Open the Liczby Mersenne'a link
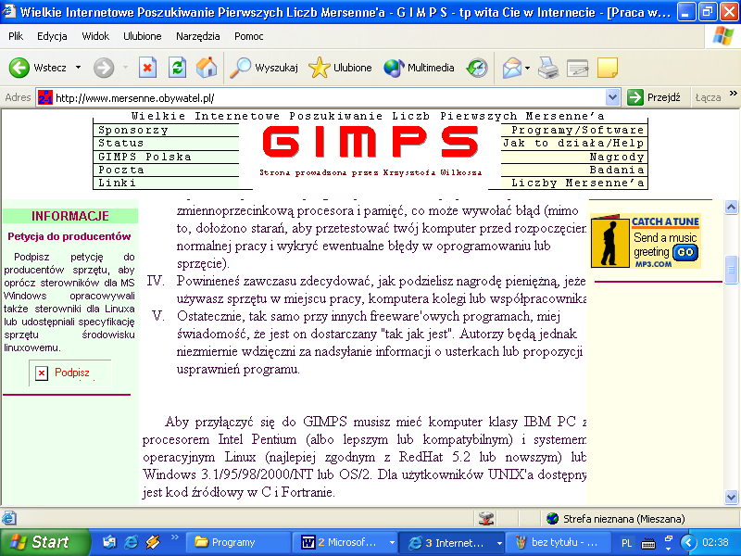The width and height of the screenshot is (741, 556). pyautogui.click(x=577, y=183)
